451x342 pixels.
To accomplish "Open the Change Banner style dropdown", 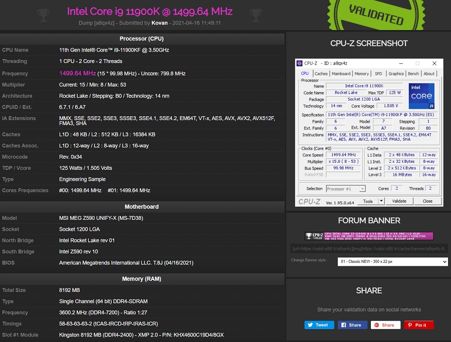I will (392, 261).
